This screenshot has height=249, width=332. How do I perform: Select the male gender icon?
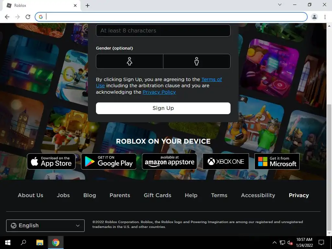197,61
